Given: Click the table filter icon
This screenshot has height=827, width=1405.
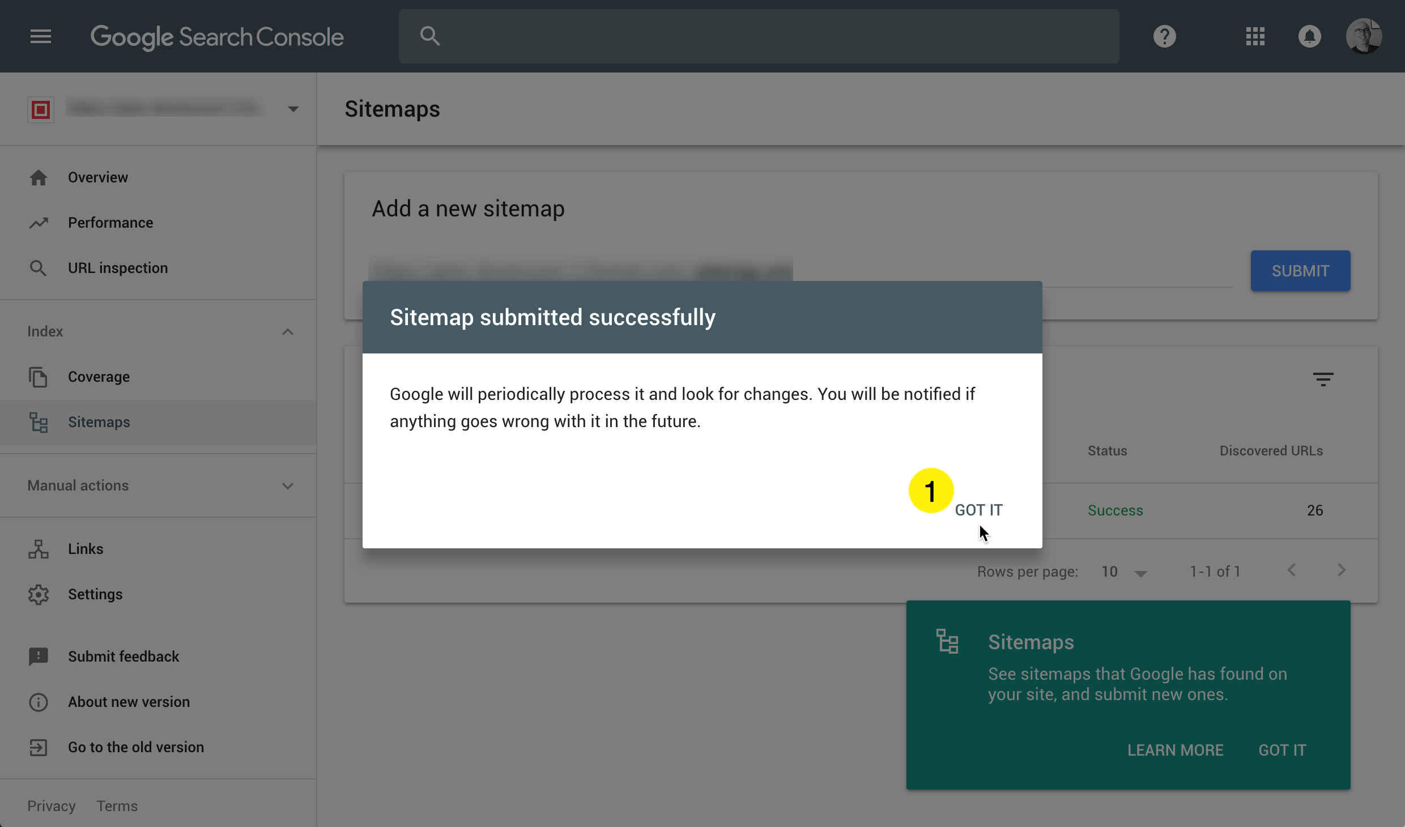Looking at the screenshot, I should (x=1323, y=379).
